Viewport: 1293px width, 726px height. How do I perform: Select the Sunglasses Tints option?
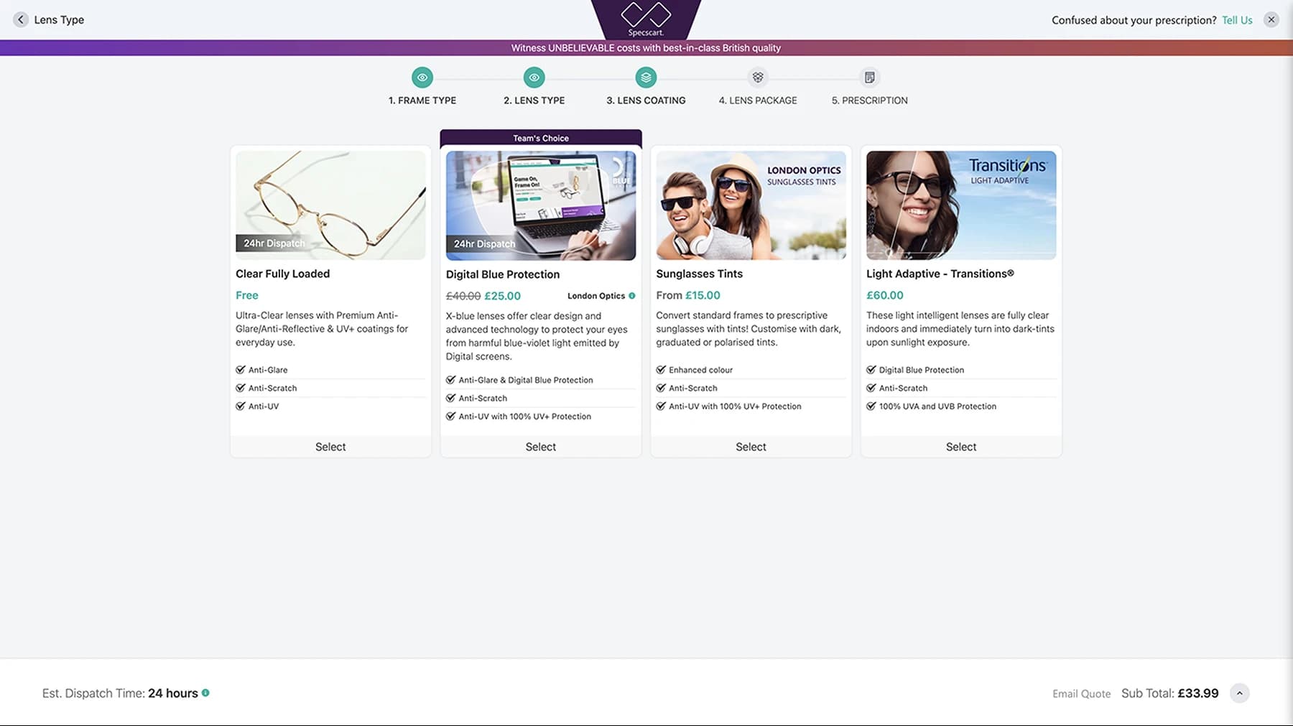751,447
